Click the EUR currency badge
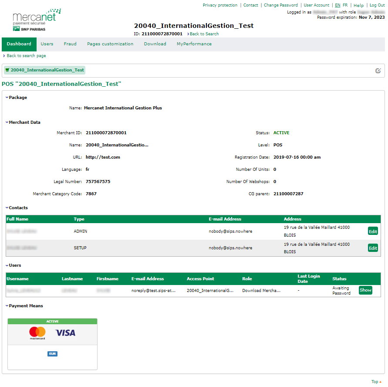Screen dimensions: 388x387 click(x=52, y=354)
